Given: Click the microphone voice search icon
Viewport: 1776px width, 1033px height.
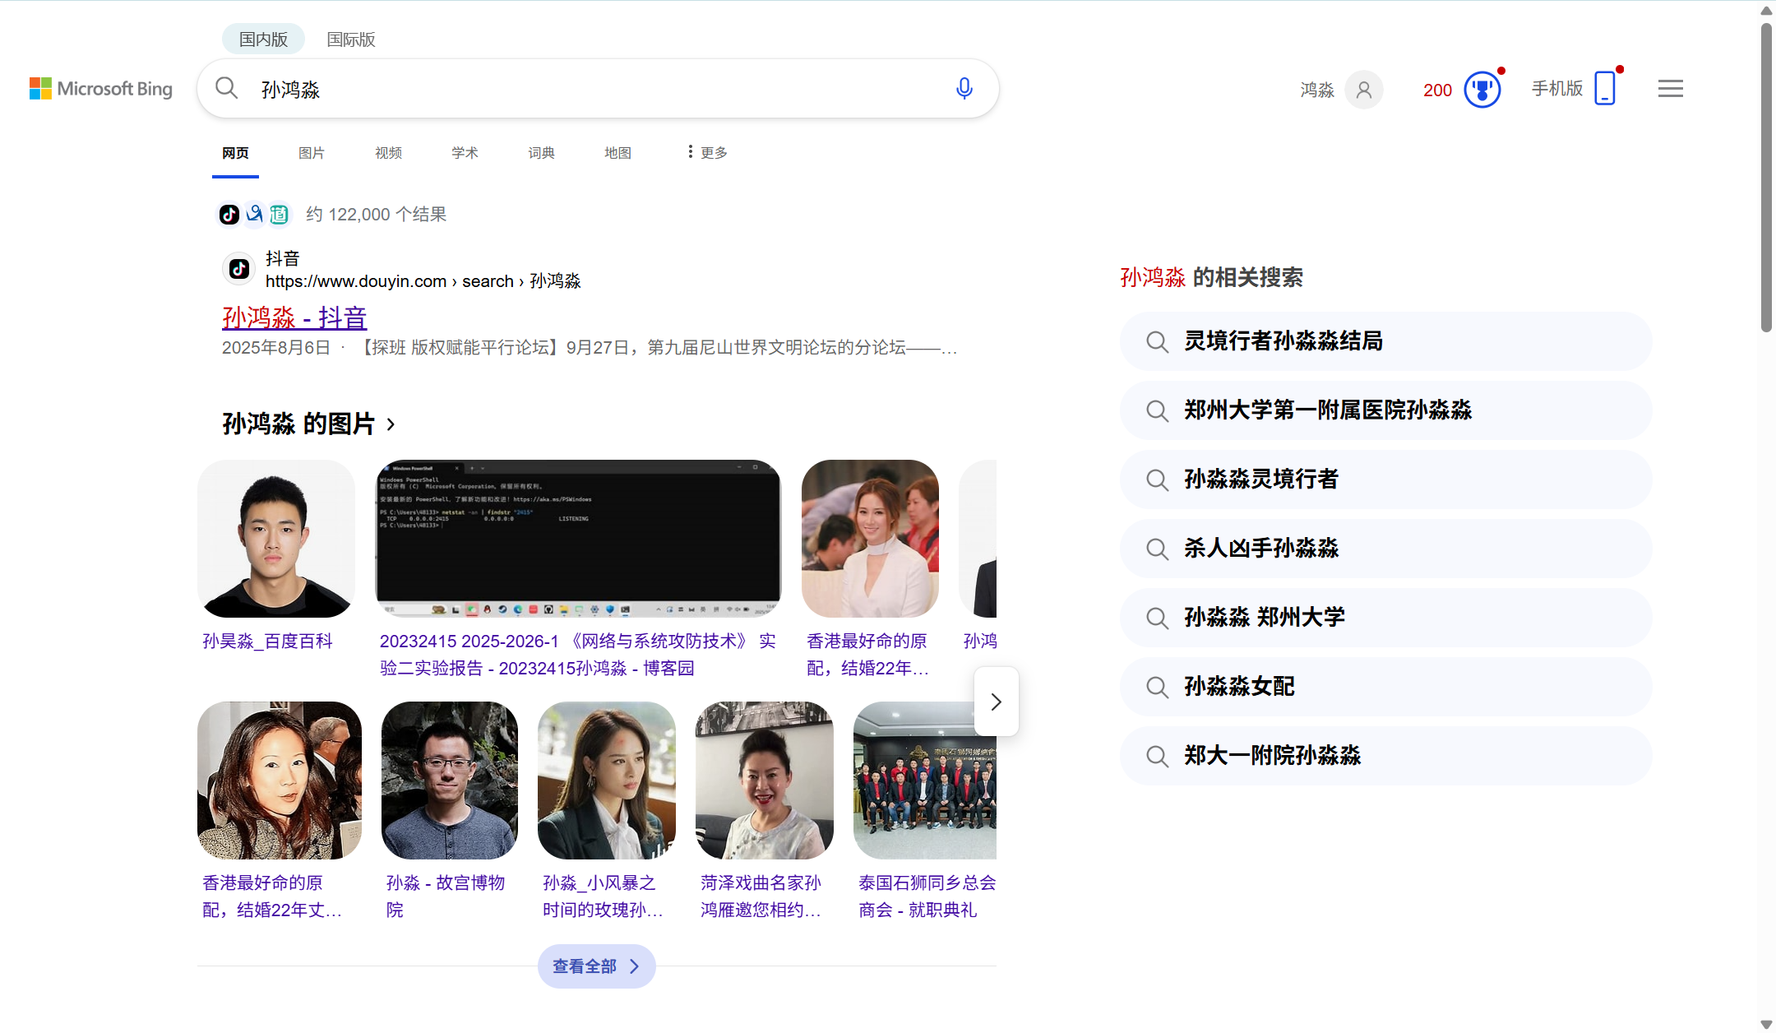Looking at the screenshot, I should [x=964, y=88].
